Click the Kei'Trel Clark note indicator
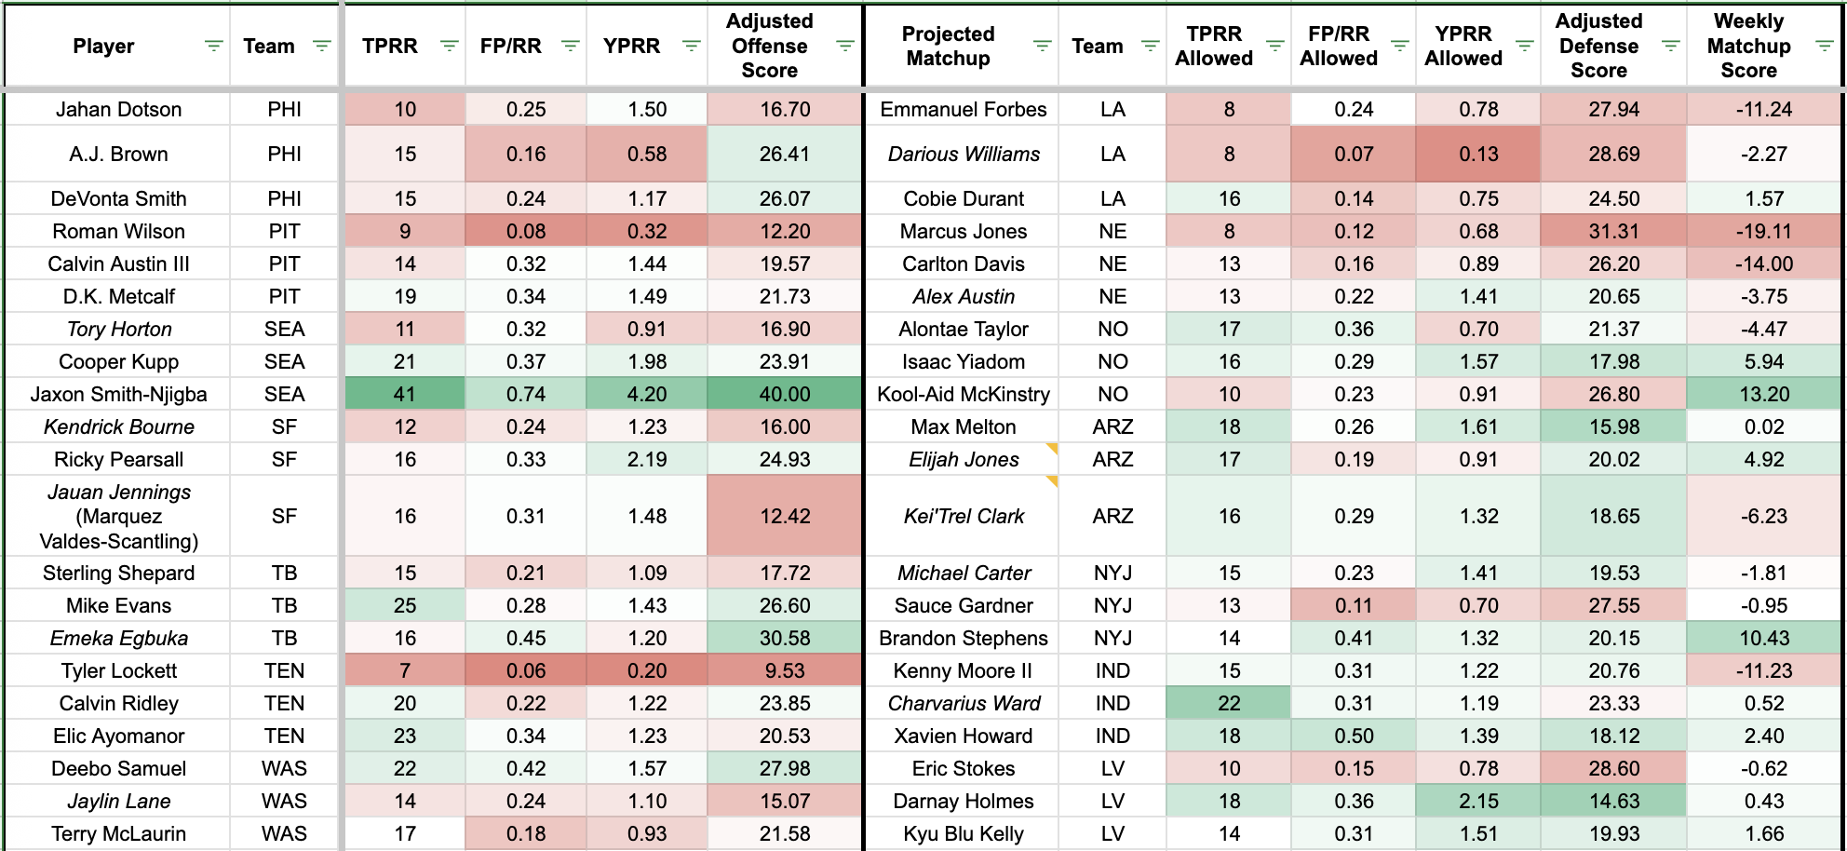The height and width of the screenshot is (851, 1847). (x=1052, y=481)
